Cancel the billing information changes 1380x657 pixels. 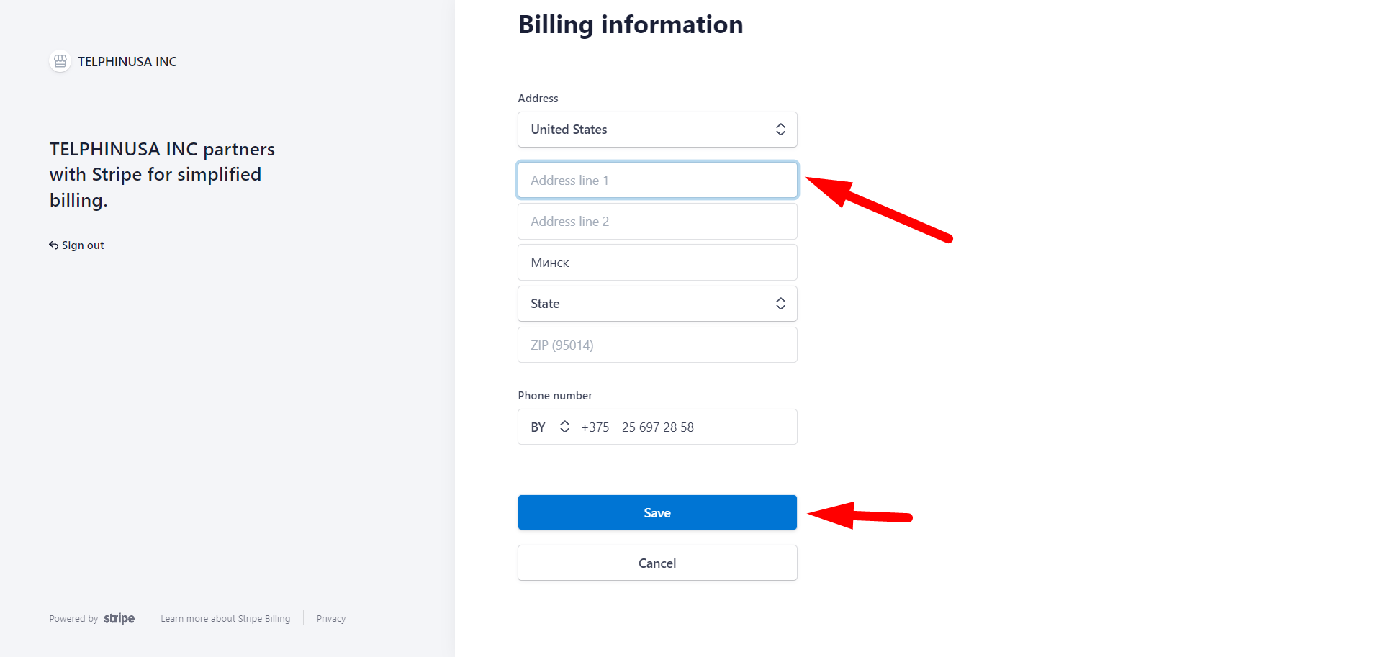657,563
